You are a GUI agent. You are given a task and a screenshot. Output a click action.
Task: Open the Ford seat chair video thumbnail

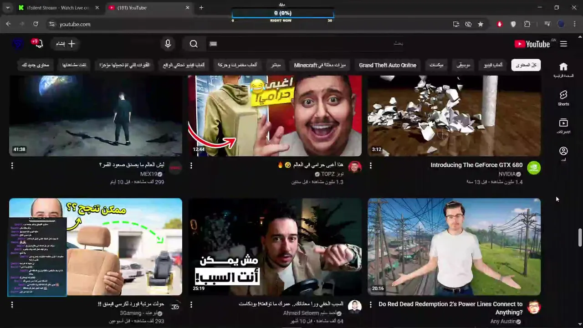coord(96,246)
